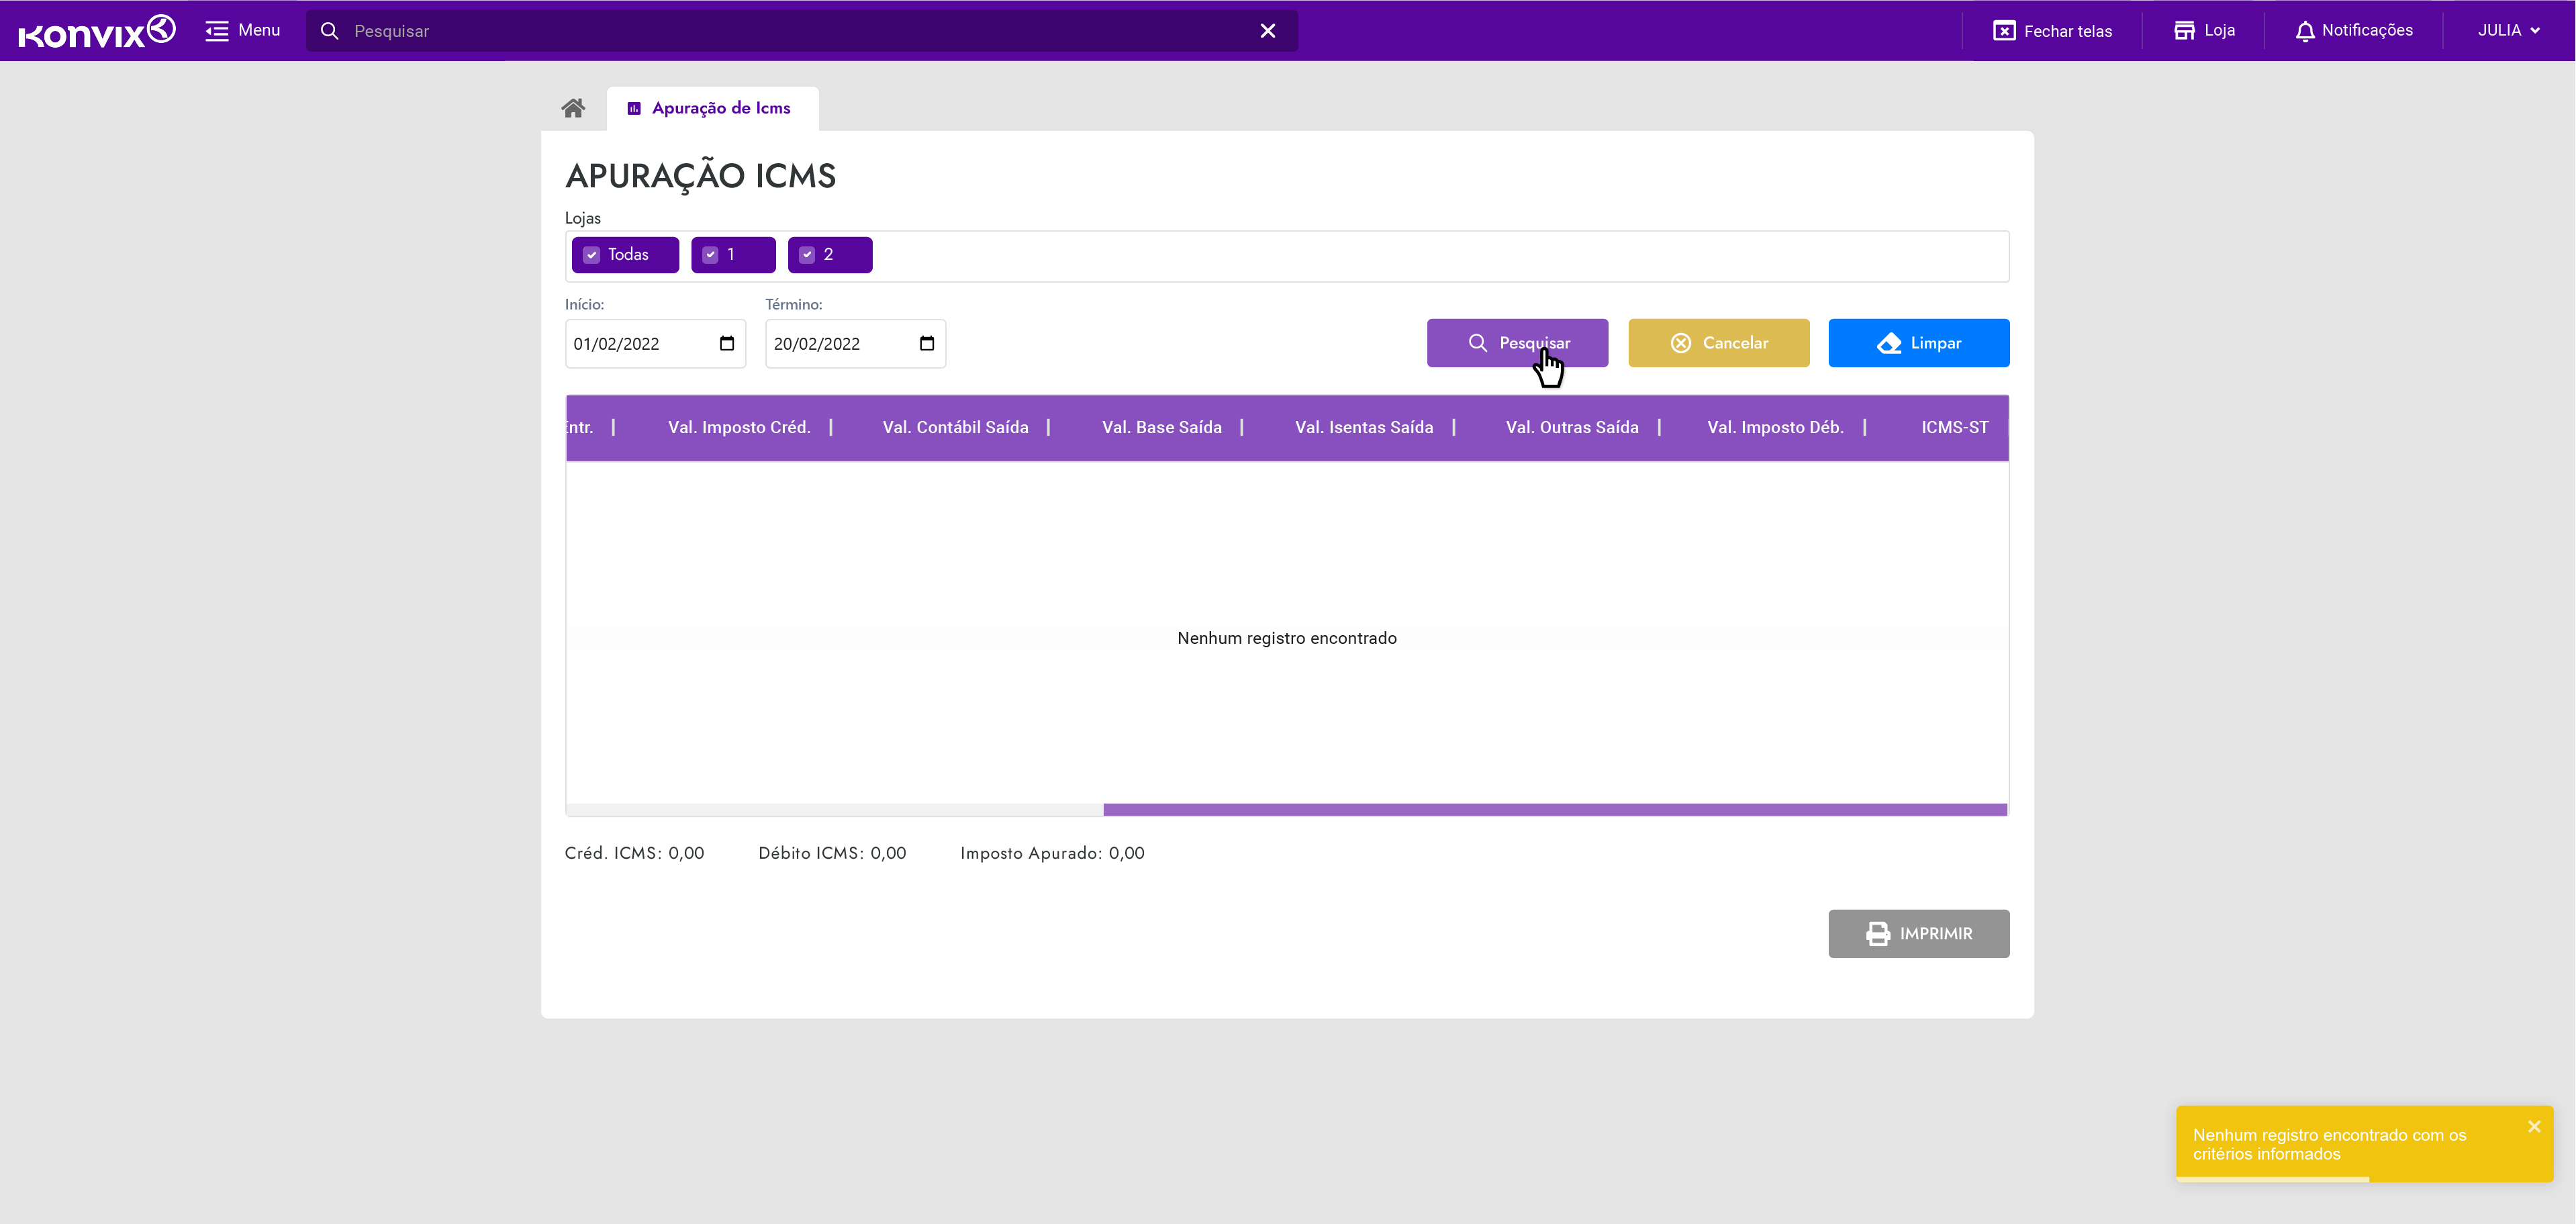Uncheck the Todas lojas checkbox

click(592, 255)
